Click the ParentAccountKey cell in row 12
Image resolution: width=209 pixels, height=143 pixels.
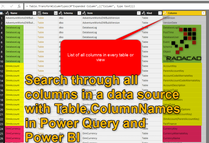click(x=184, y=71)
